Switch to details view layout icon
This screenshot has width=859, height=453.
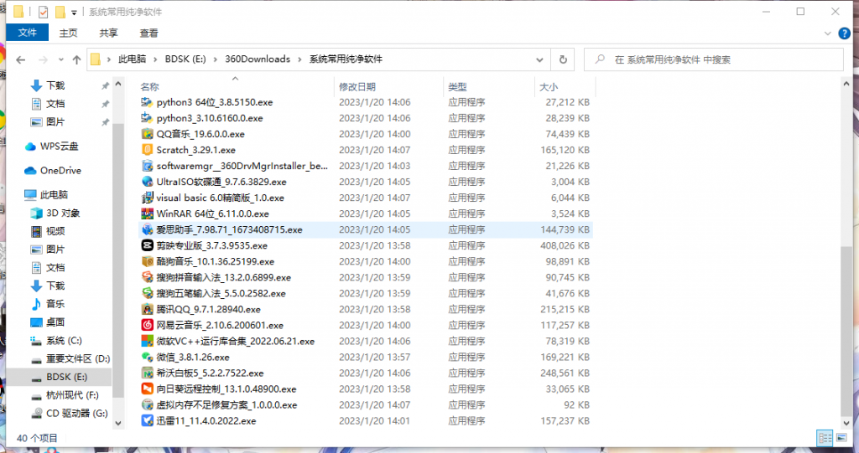click(x=825, y=438)
